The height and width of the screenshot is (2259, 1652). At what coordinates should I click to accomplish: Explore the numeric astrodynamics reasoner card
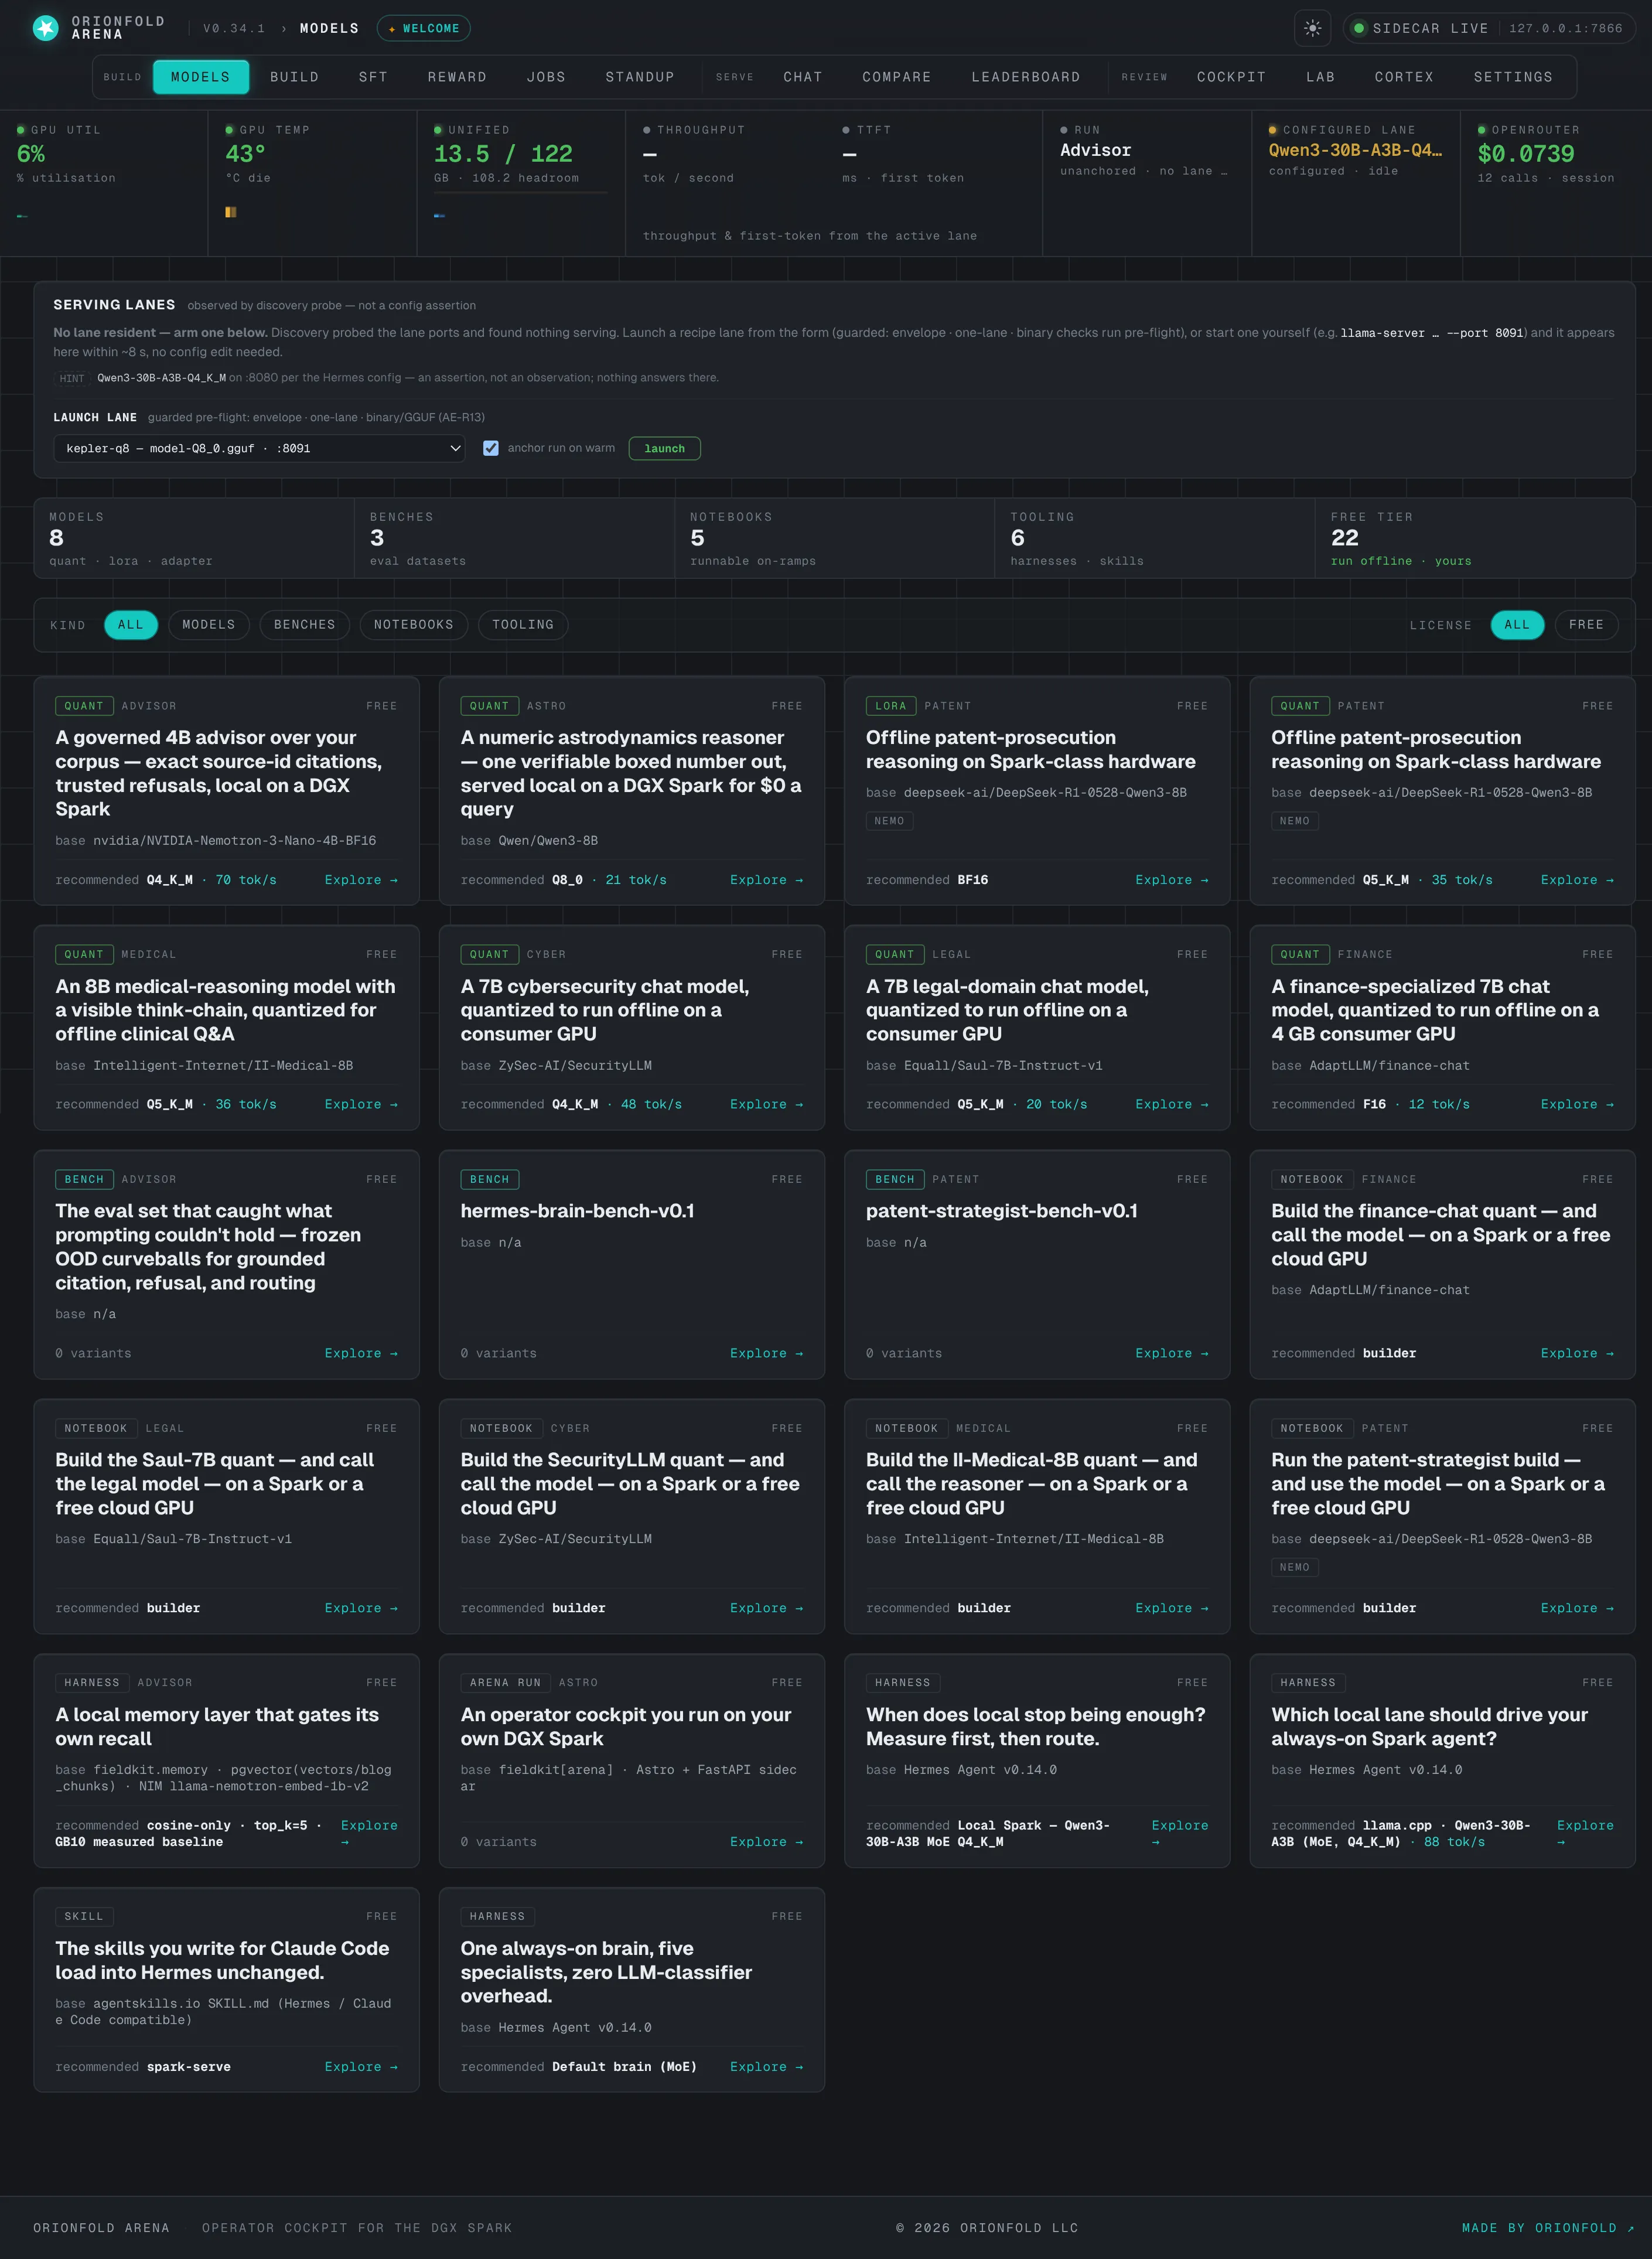tap(766, 880)
